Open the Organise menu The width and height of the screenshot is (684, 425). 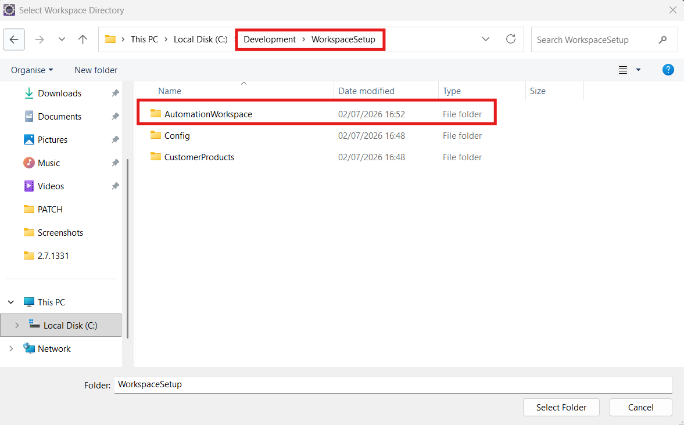(32, 70)
